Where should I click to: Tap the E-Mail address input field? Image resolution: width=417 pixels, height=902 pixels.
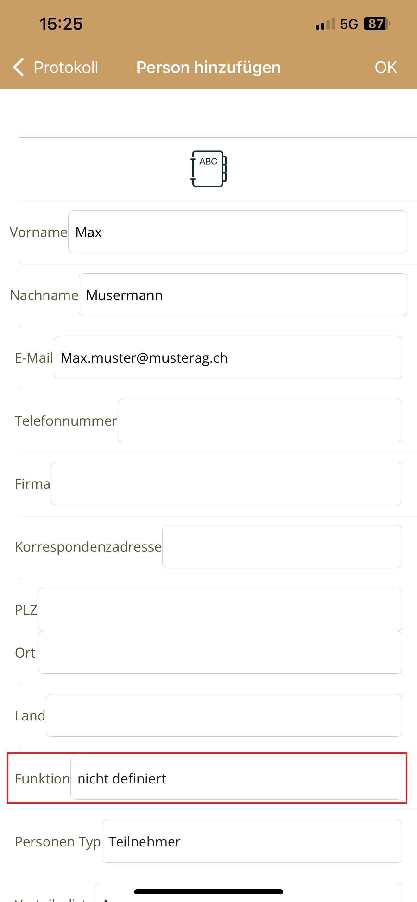tap(228, 357)
